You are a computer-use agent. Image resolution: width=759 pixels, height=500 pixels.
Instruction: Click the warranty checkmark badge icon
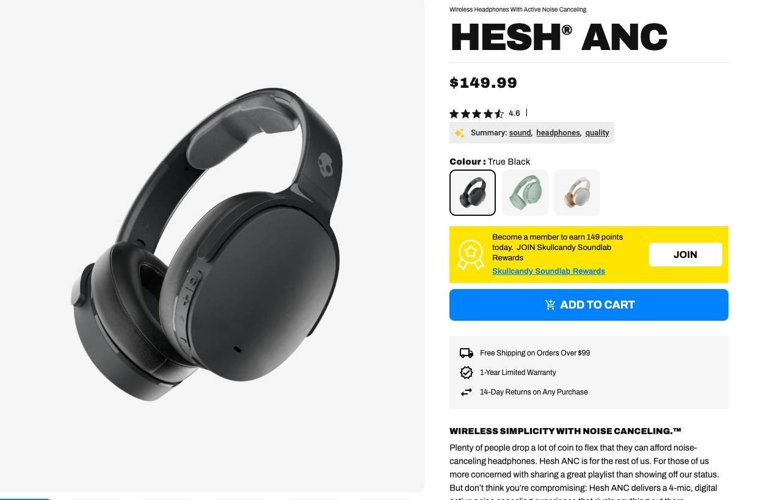point(467,373)
